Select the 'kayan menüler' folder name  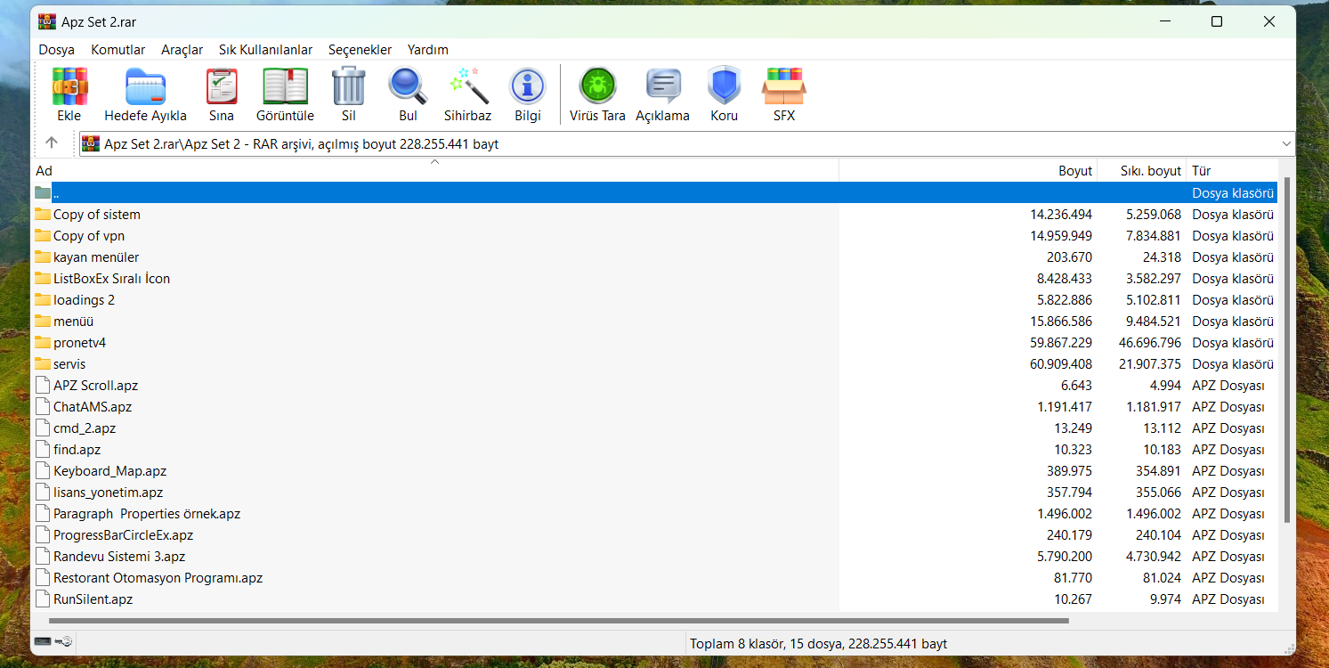point(96,257)
